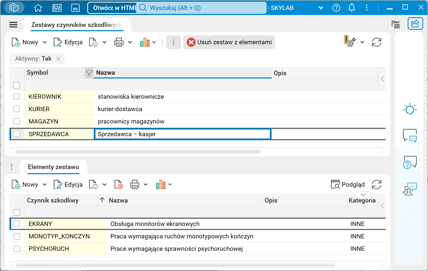Select the Zestawy czynników szkodliwych tab

coord(77,25)
